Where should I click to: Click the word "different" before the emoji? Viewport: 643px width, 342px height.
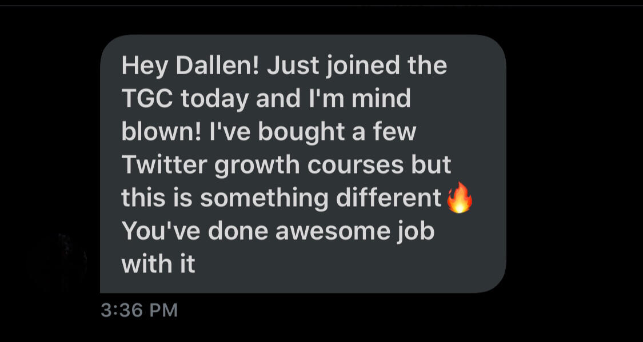pyautogui.click(x=388, y=198)
